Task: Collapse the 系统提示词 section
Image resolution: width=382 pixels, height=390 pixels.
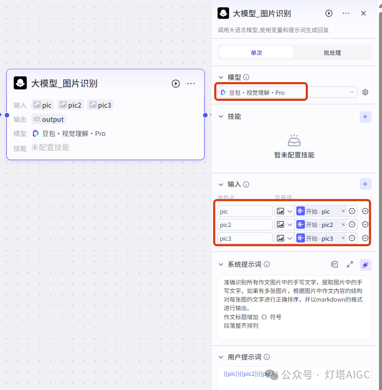Action: pos(221,264)
